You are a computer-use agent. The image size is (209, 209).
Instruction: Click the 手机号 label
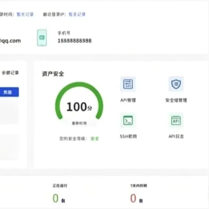coord(64,33)
